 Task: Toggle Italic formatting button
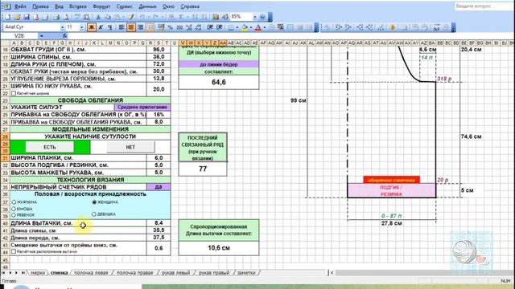101,27
